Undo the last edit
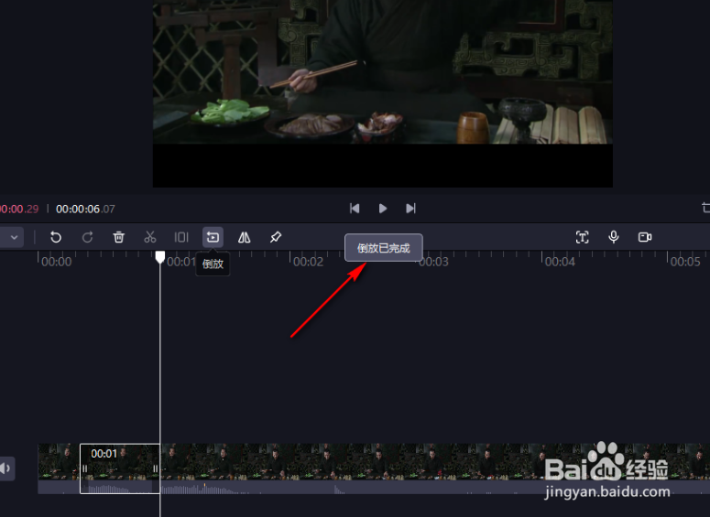710x517 pixels. pyautogui.click(x=56, y=237)
